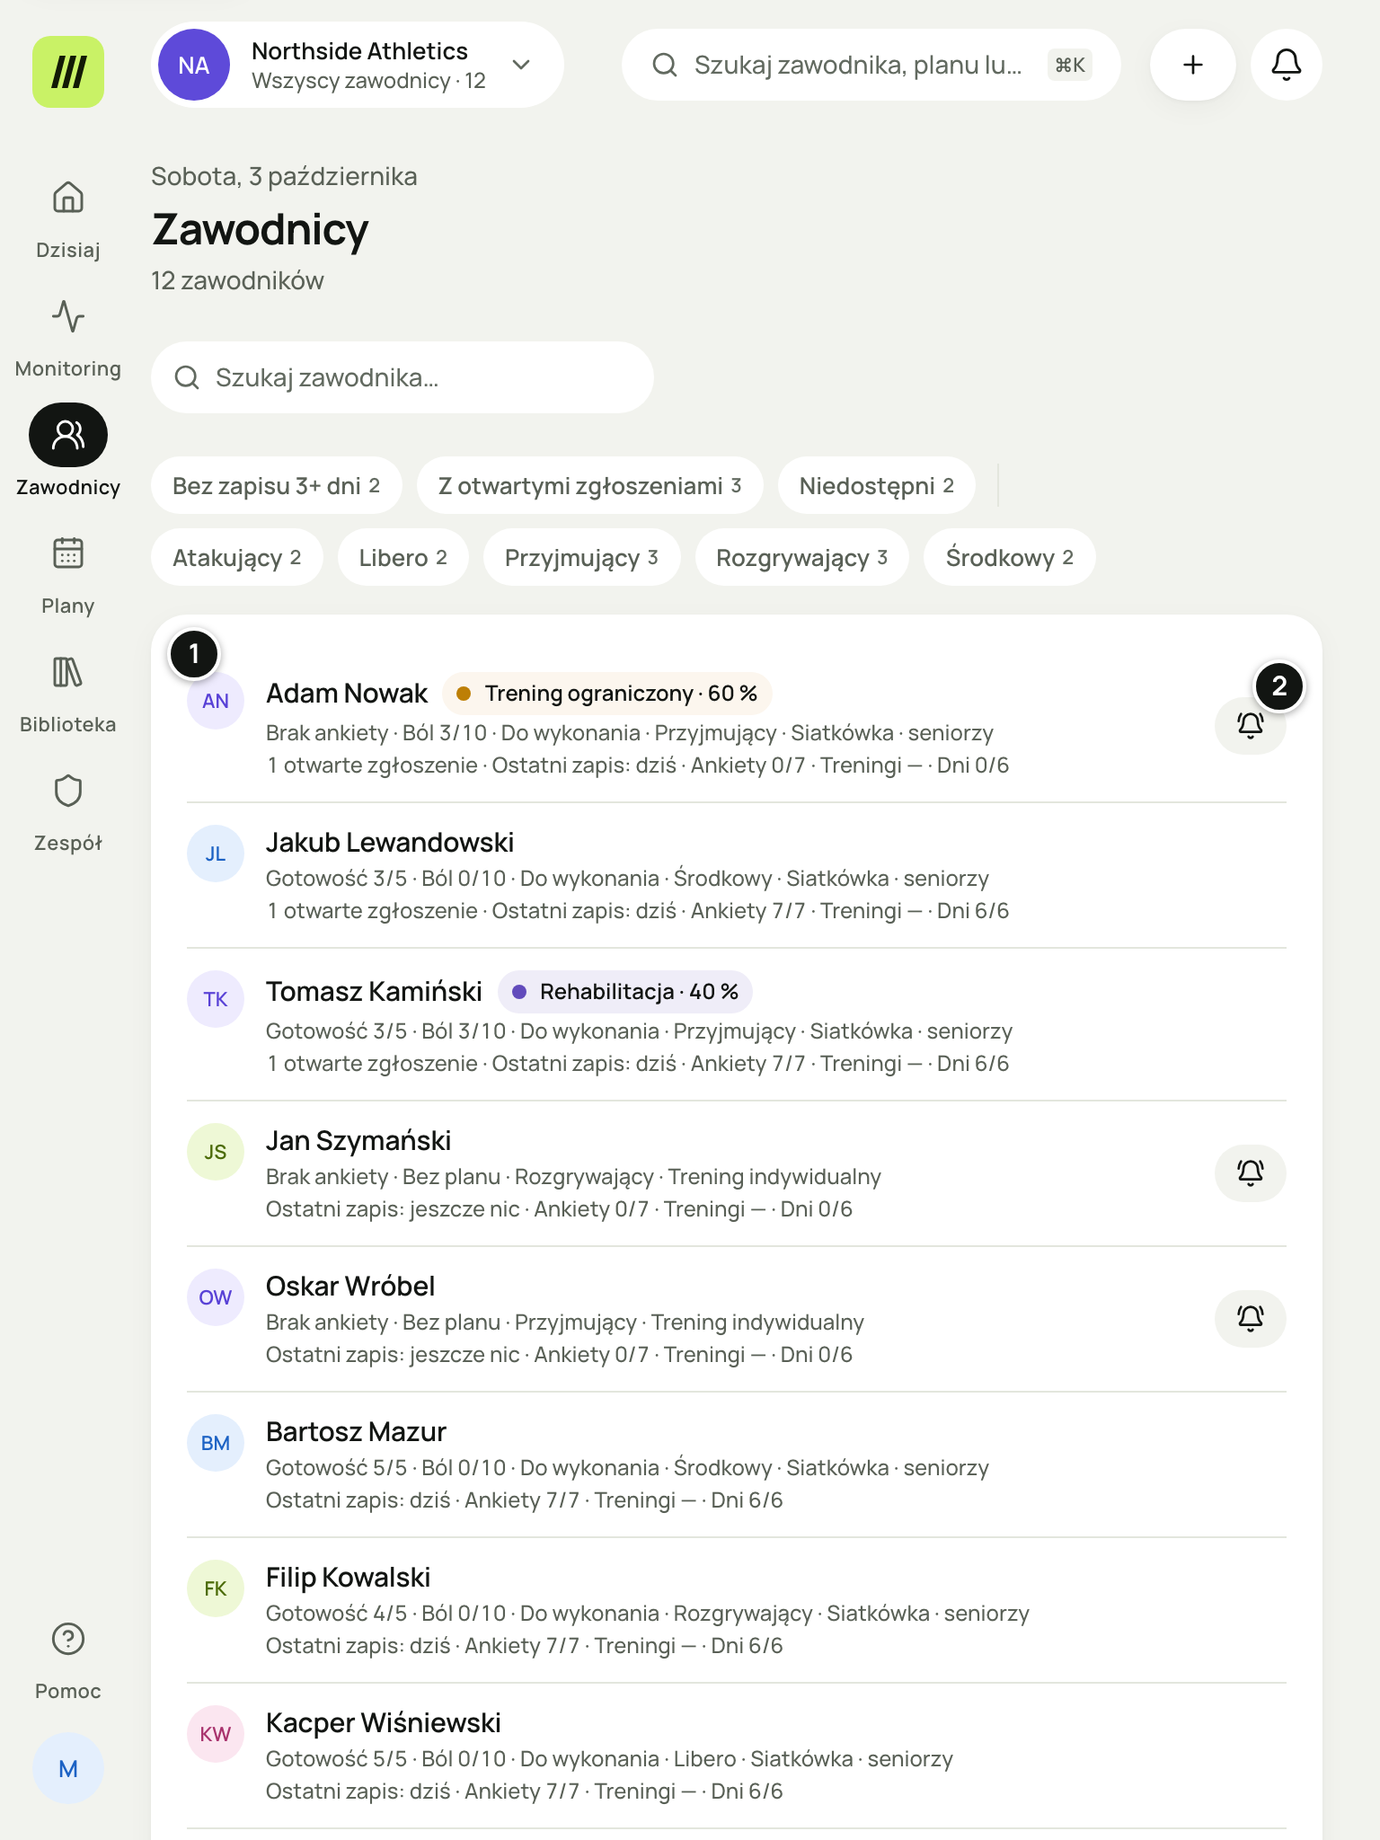This screenshot has width=1380, height=1840.
Task: Open the Plany calendar section
Action: pyautogui.click(x=68, y=575)
